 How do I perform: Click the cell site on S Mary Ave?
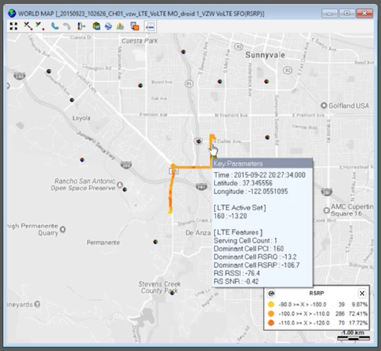(220, 81)
